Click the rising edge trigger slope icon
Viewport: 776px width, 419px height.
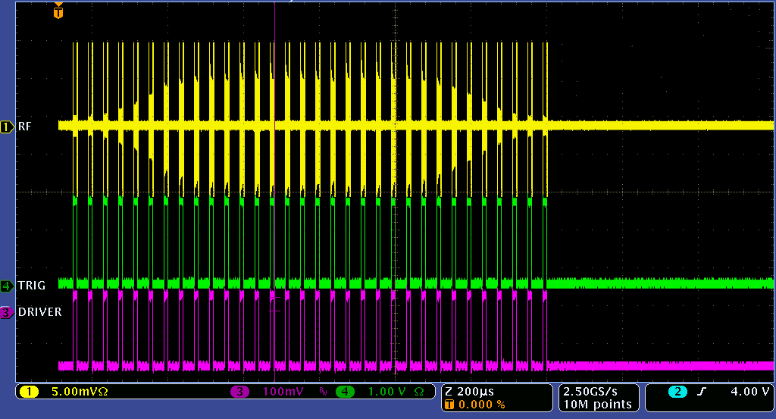[x=700, y=392]
